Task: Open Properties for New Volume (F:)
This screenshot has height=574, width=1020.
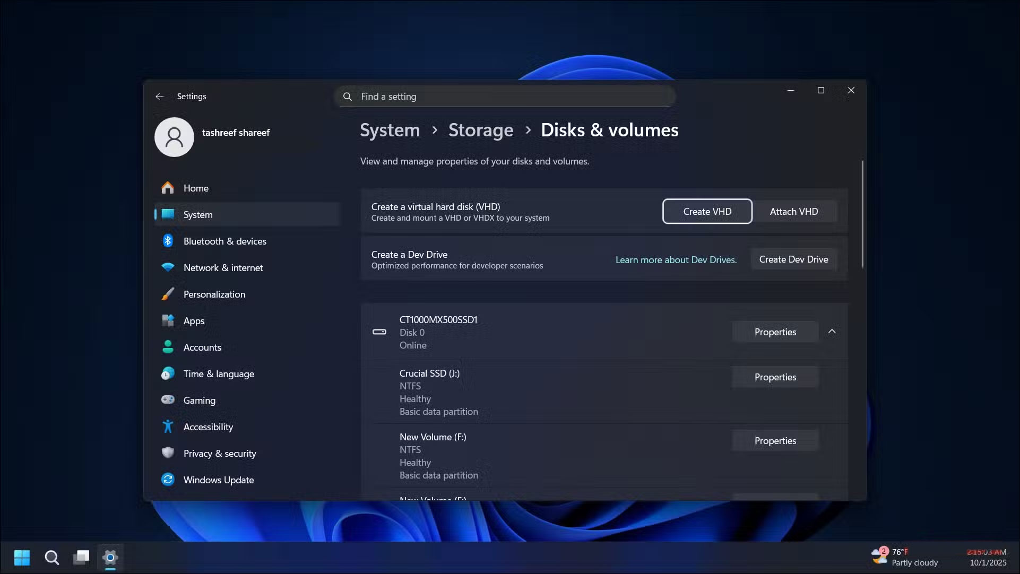Action: pyautogui.click(x=775, y=440)
